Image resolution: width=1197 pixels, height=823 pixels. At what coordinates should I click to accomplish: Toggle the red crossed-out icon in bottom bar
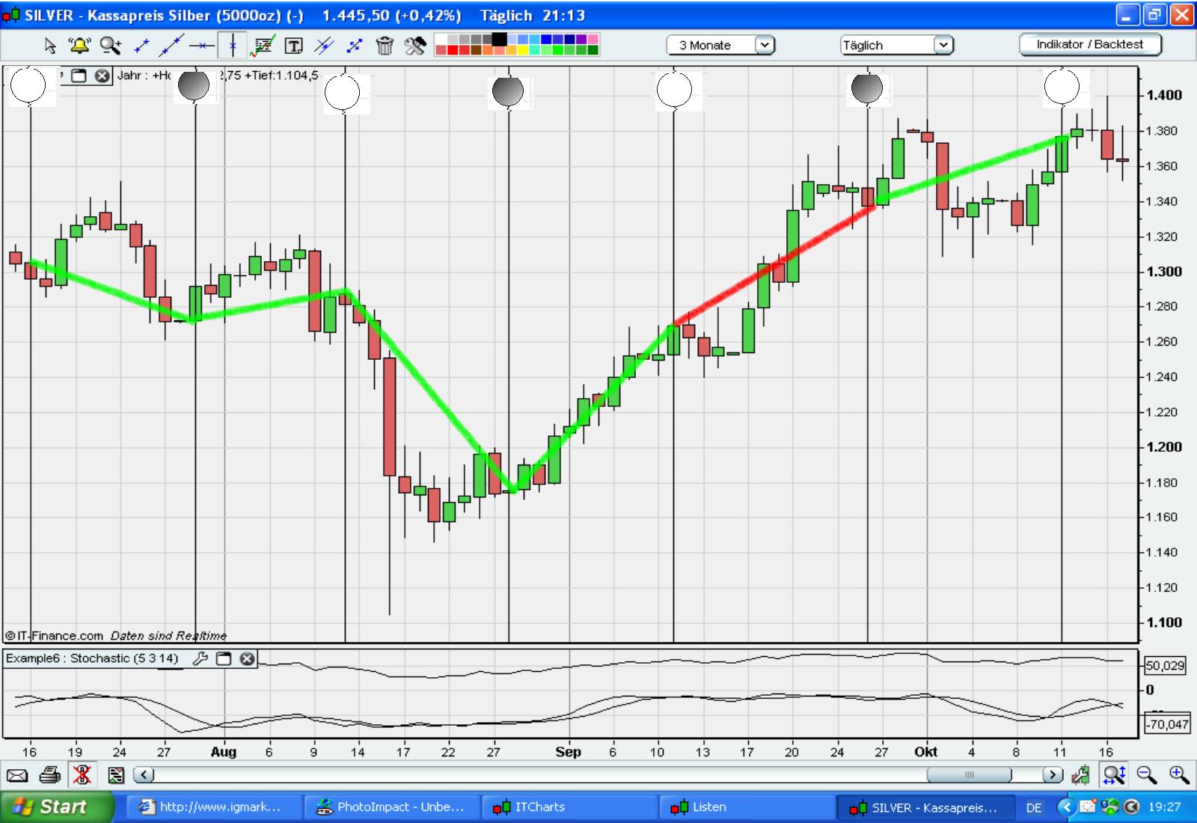coord(82,775)
